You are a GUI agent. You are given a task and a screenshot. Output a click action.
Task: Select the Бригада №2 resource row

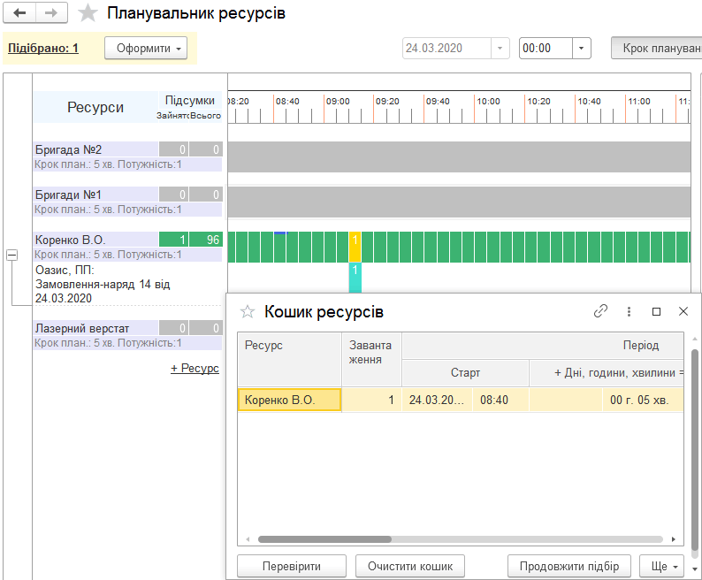click(95, 149)
